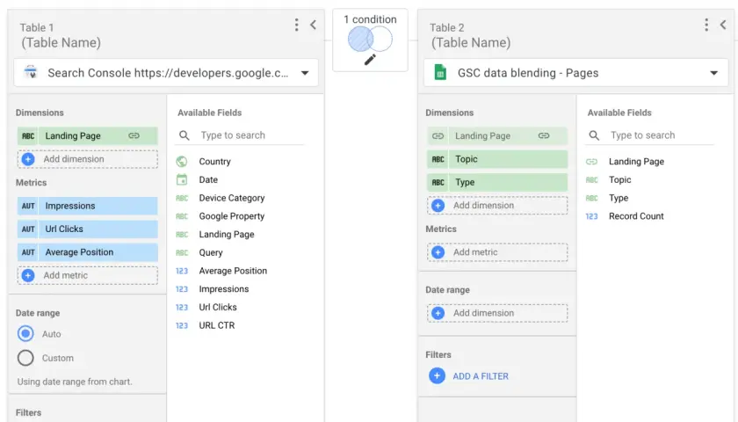Add metric to Table 2
Screen dimensions: 738x422
click(x=497, y=252)
